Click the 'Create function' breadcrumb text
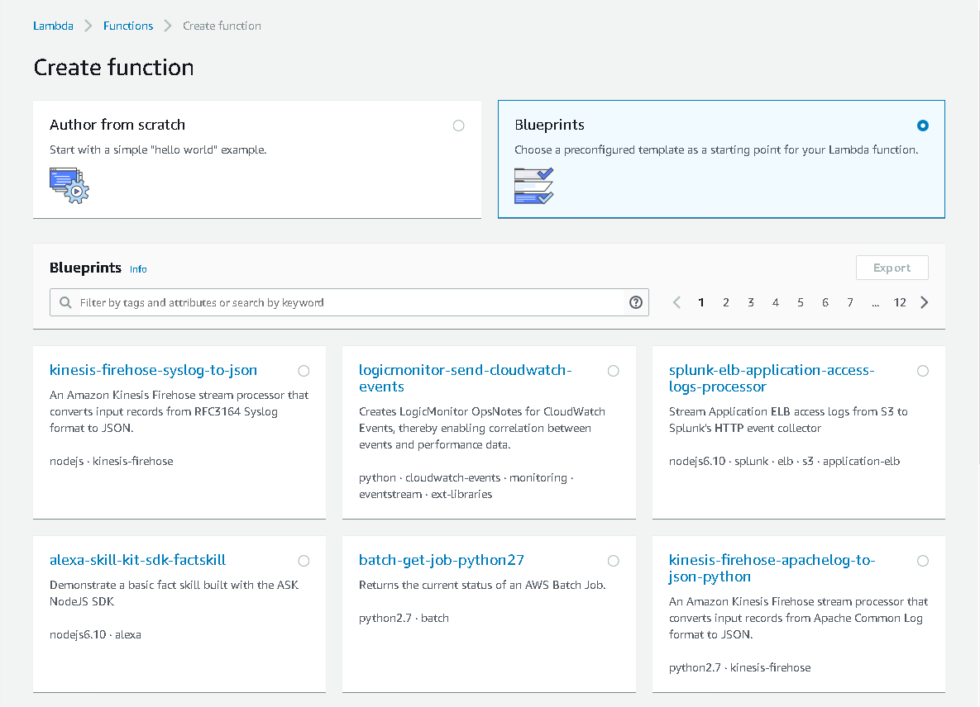 click(x=222, y=26)
